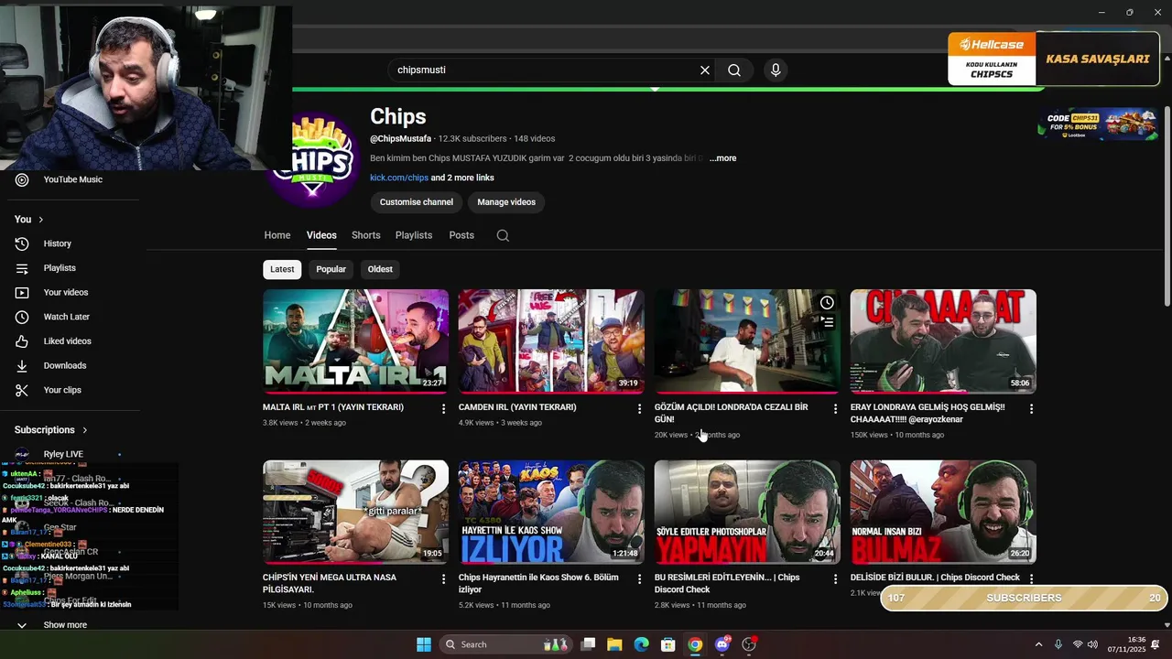Expand the Subscriptions section chevron

84,430
